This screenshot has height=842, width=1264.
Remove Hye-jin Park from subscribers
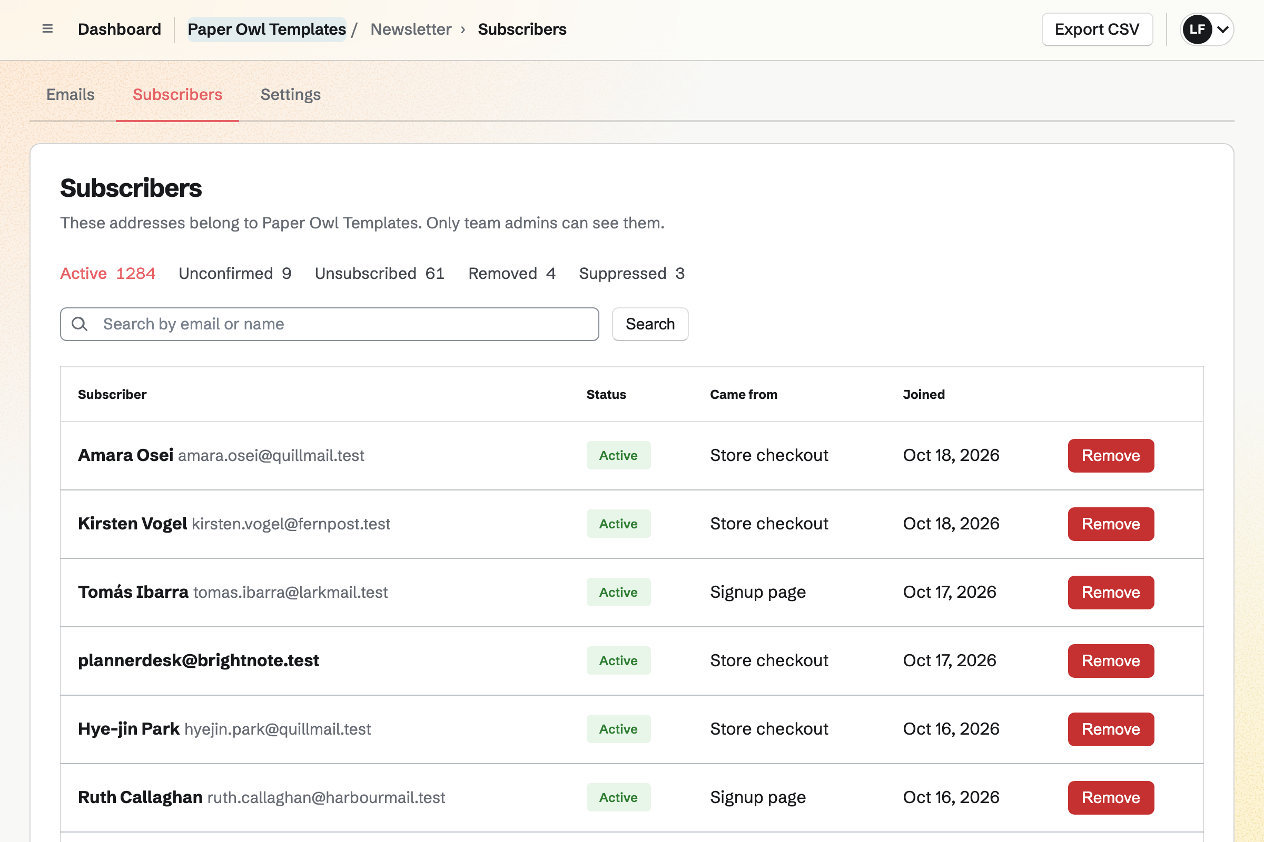click(x=1110, y=729)
